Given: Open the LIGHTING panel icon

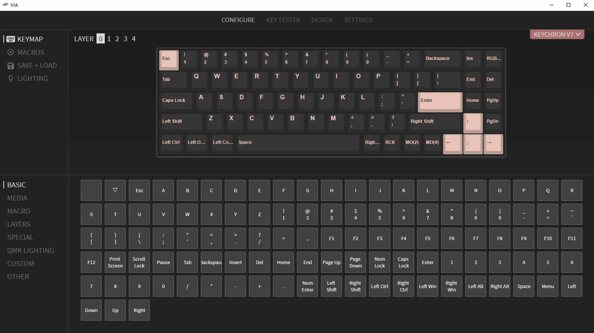Looking at the screenshot, I should [x=10, y=78].
